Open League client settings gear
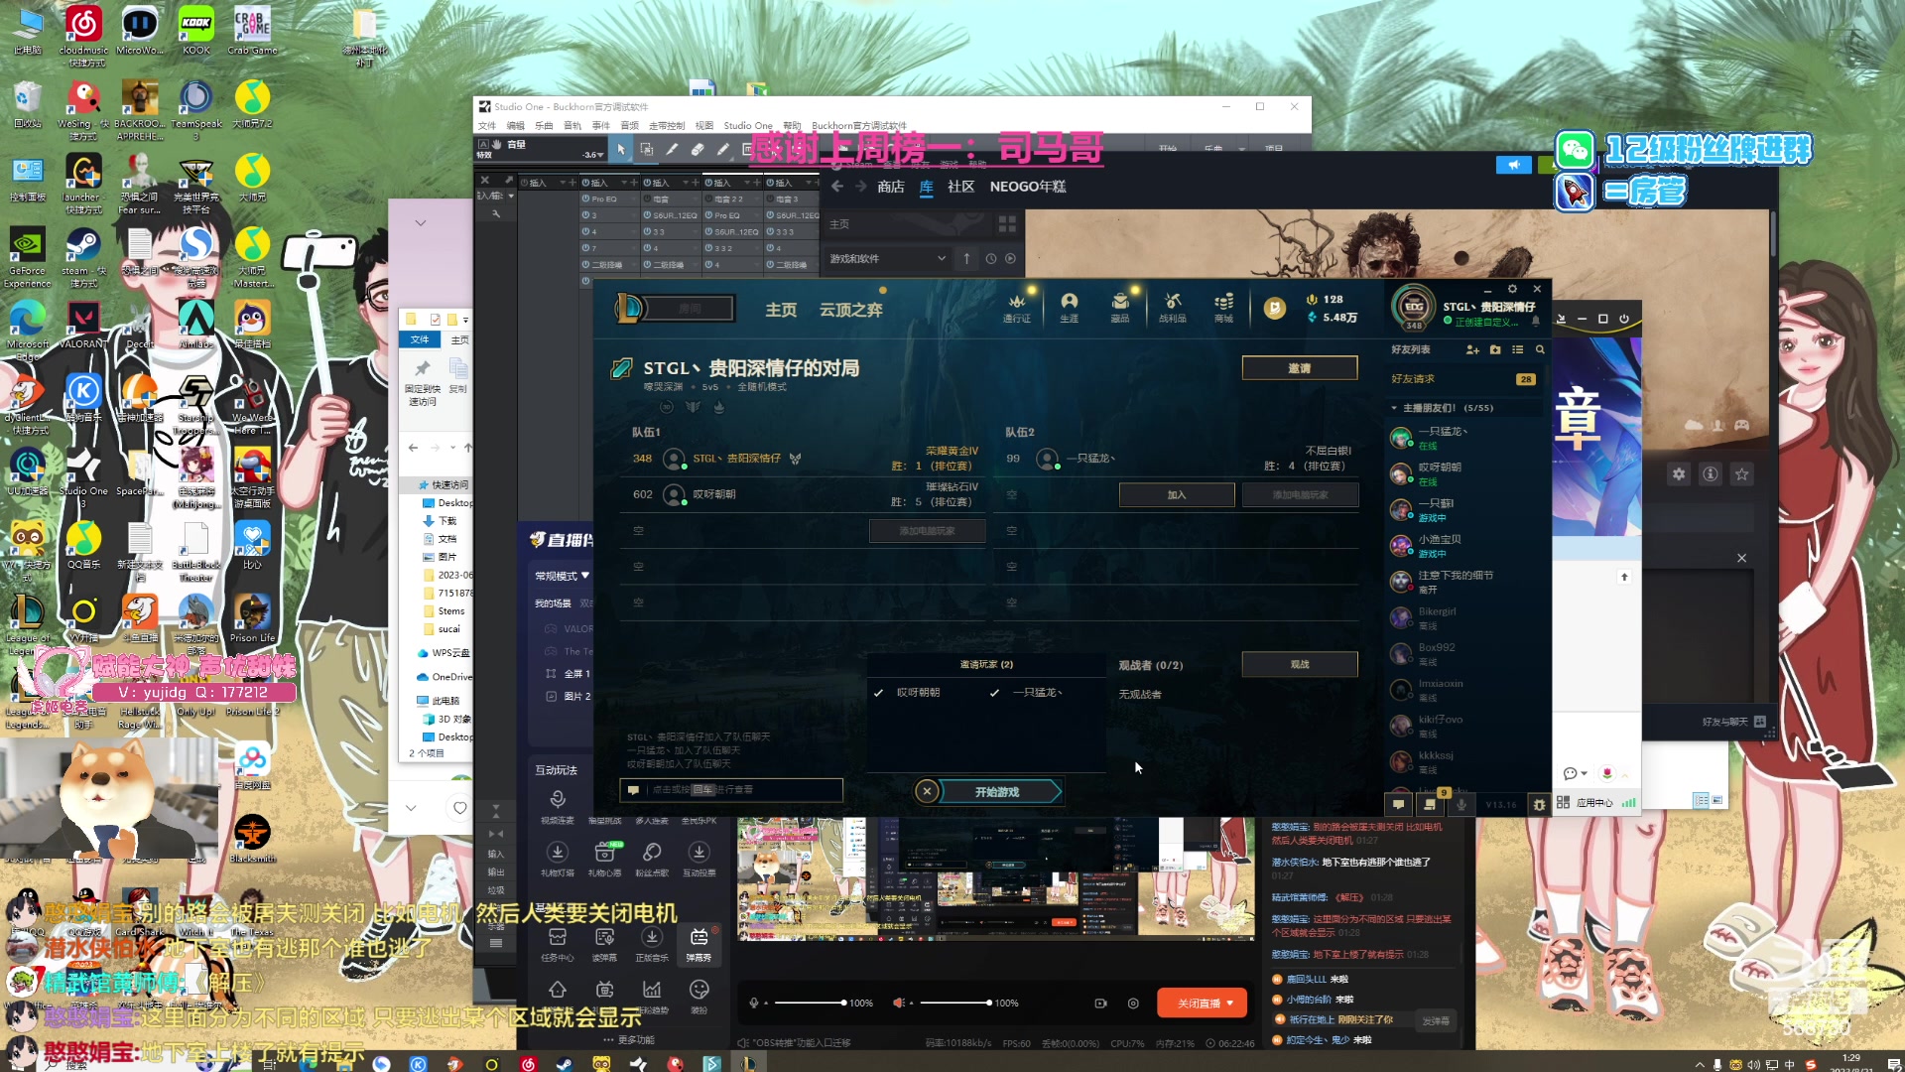Screen dimensions: 1905x1072 pyautogui.click(x=1512, y=289)
